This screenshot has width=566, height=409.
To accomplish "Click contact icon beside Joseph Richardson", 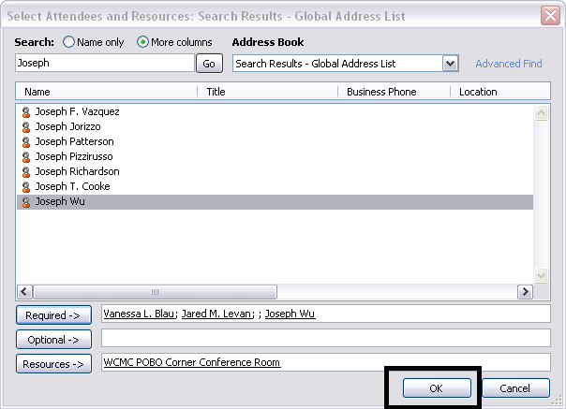I will [26, 171].
